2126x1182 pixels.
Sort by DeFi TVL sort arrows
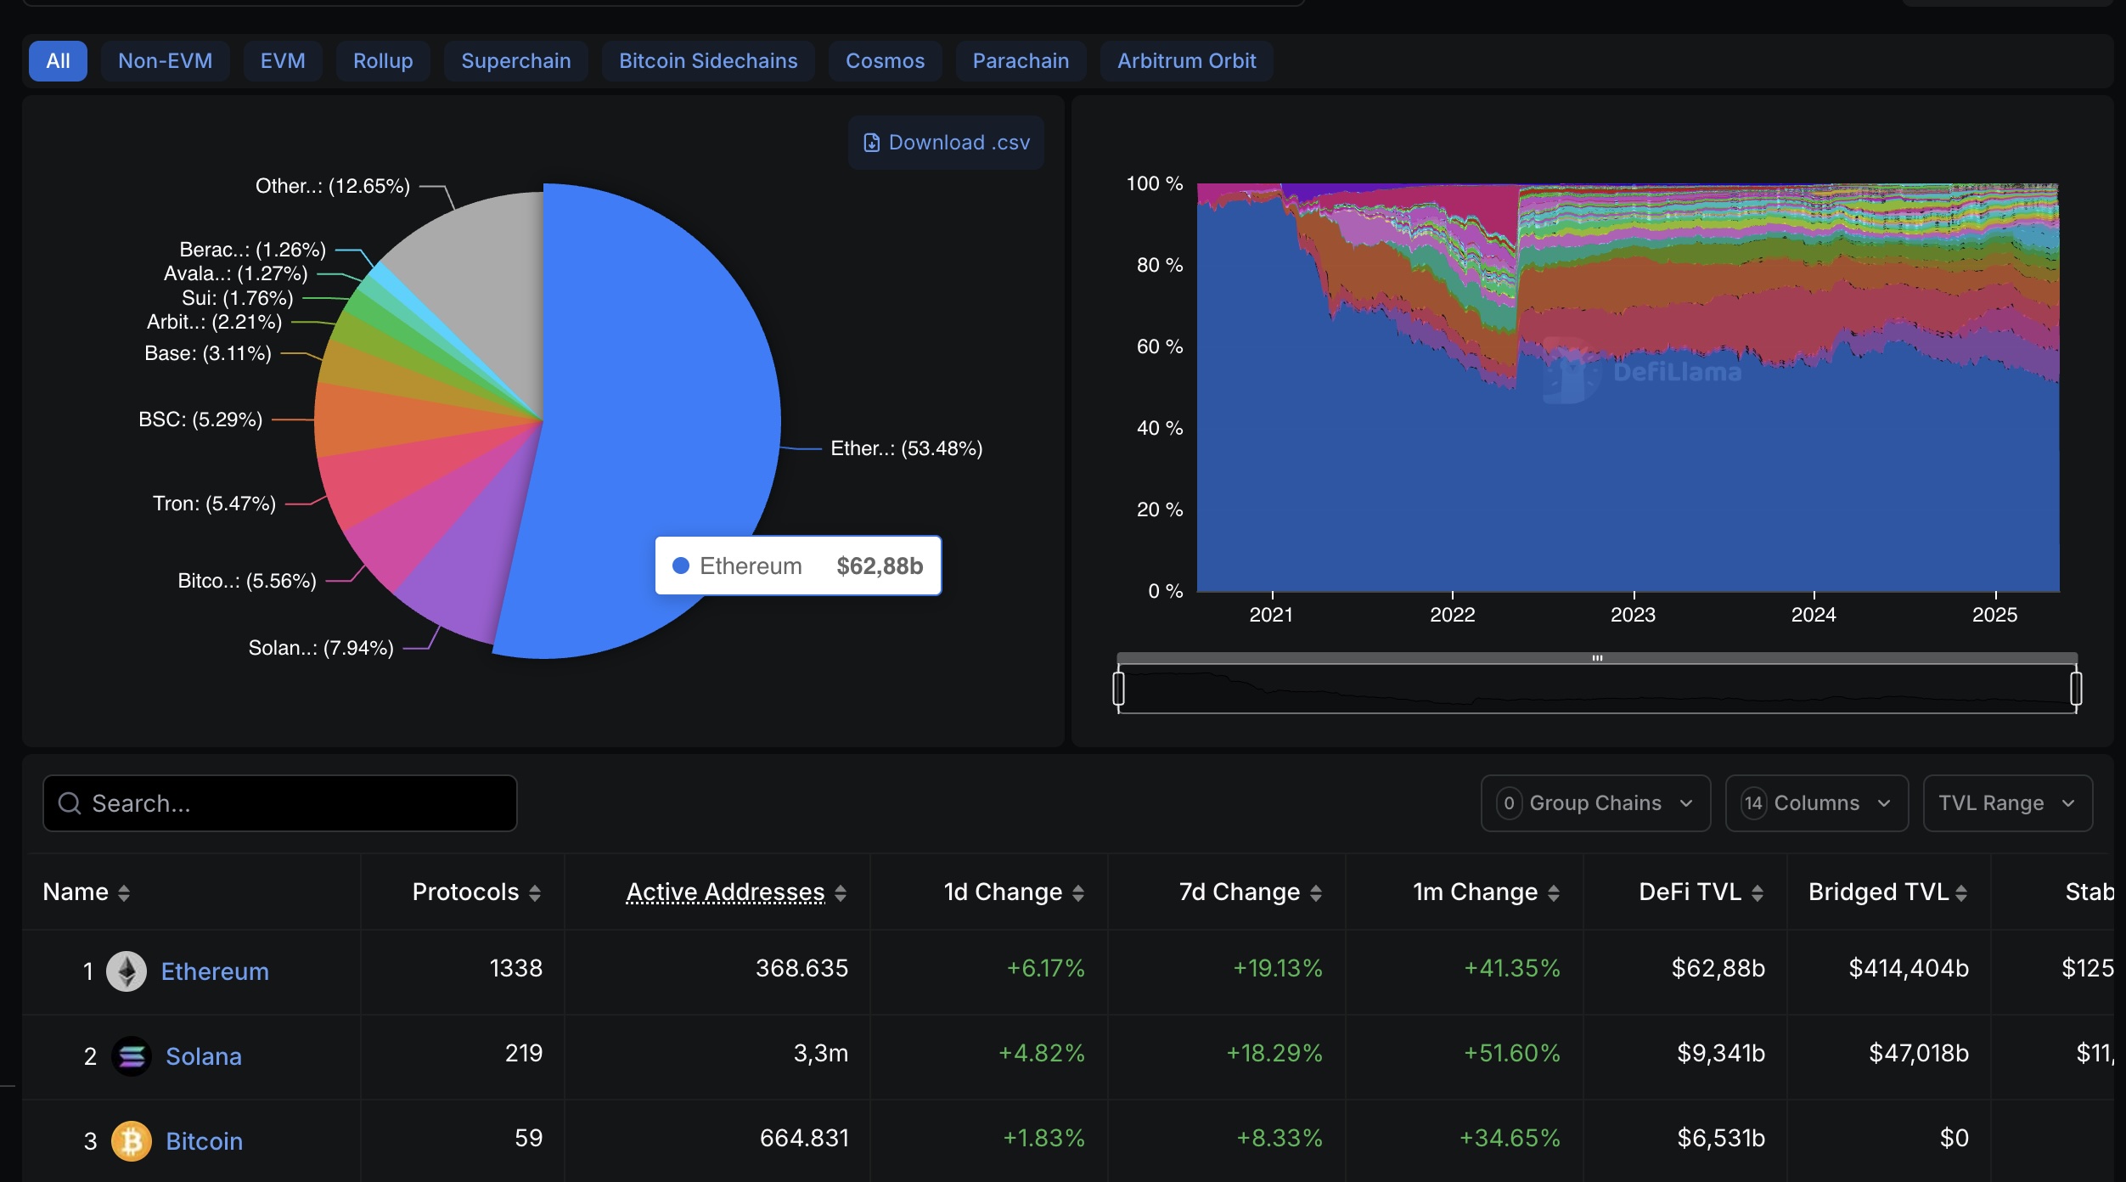pyautogui.click(x=1758, y=892)
